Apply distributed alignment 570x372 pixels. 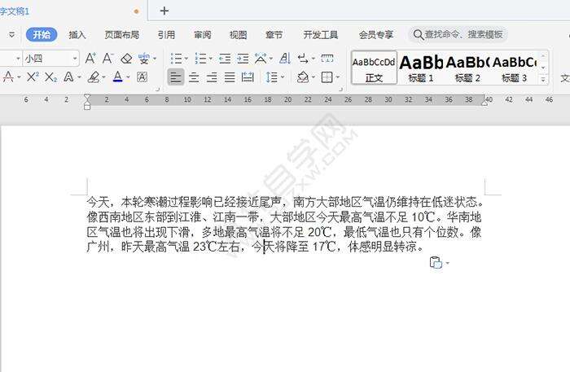point(248,77)
